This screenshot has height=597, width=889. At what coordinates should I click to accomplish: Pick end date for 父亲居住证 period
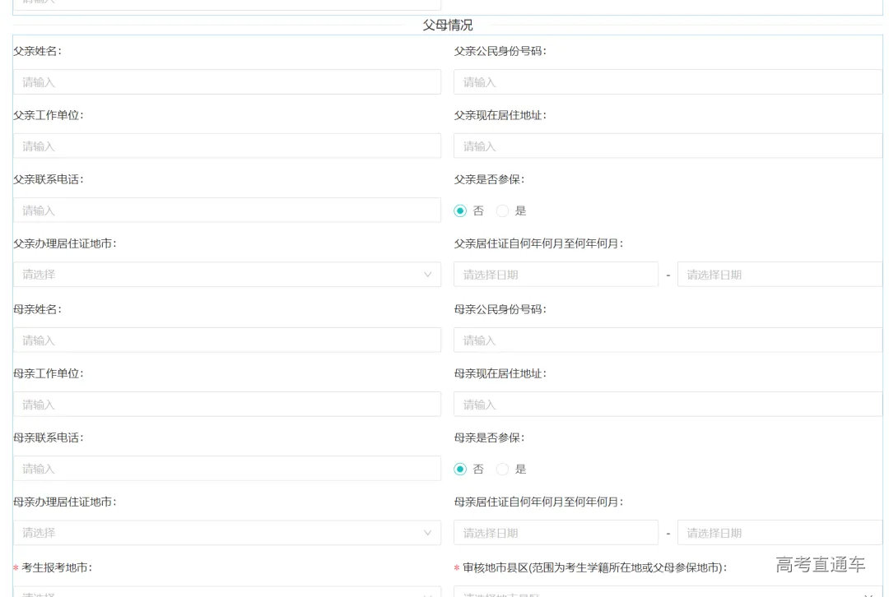(x=779, y=275)
